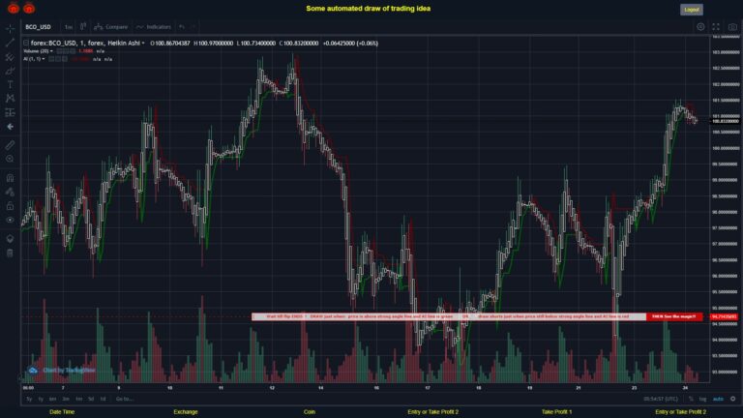Click the undo arrow in top toolbar
Viewport: 743px width, 418px height.
click(182, 27)
